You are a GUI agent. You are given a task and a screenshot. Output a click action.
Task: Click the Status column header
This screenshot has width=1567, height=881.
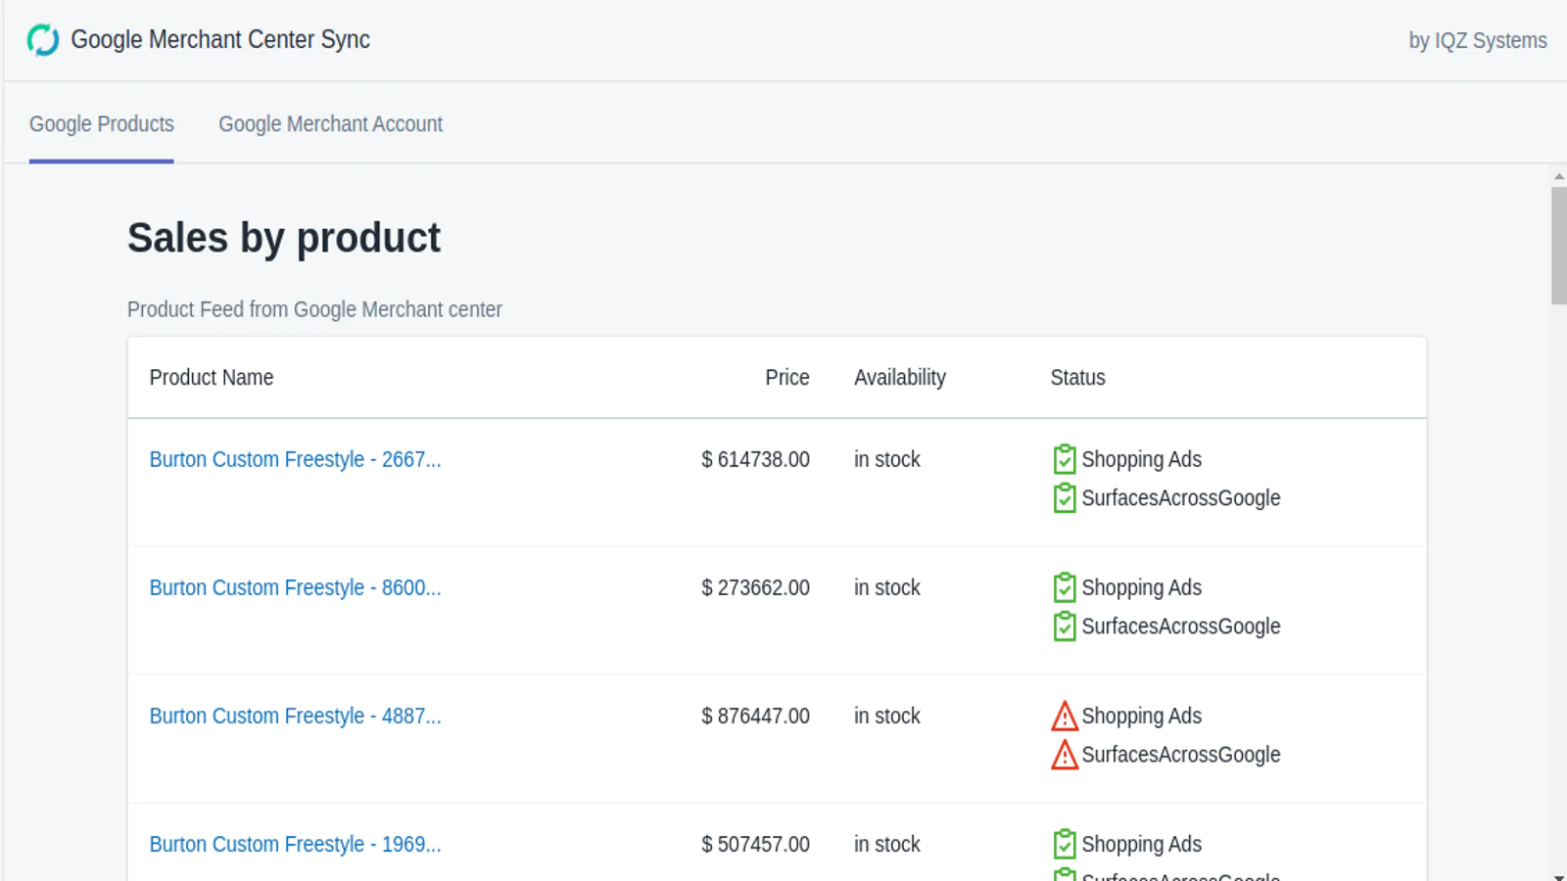[1077, 378]
